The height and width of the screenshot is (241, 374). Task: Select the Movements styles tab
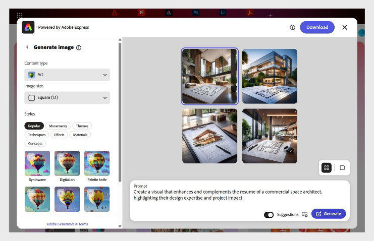pos(58,126)
